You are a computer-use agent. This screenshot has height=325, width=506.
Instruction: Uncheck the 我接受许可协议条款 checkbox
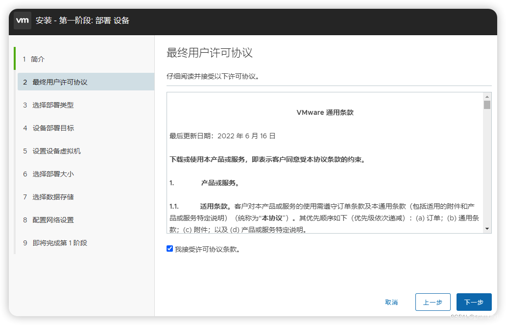(x=170, y=249)
